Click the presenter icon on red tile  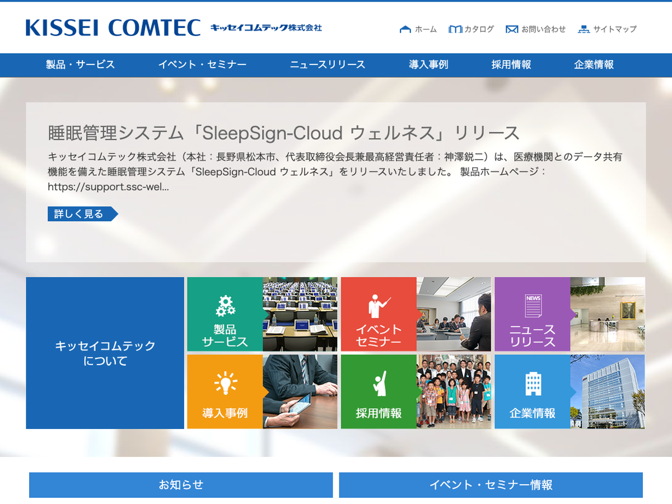(x=379, y=306)
